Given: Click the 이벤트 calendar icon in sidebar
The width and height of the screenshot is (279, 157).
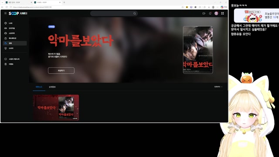Looking at the screenshot, I should (6, 64).
